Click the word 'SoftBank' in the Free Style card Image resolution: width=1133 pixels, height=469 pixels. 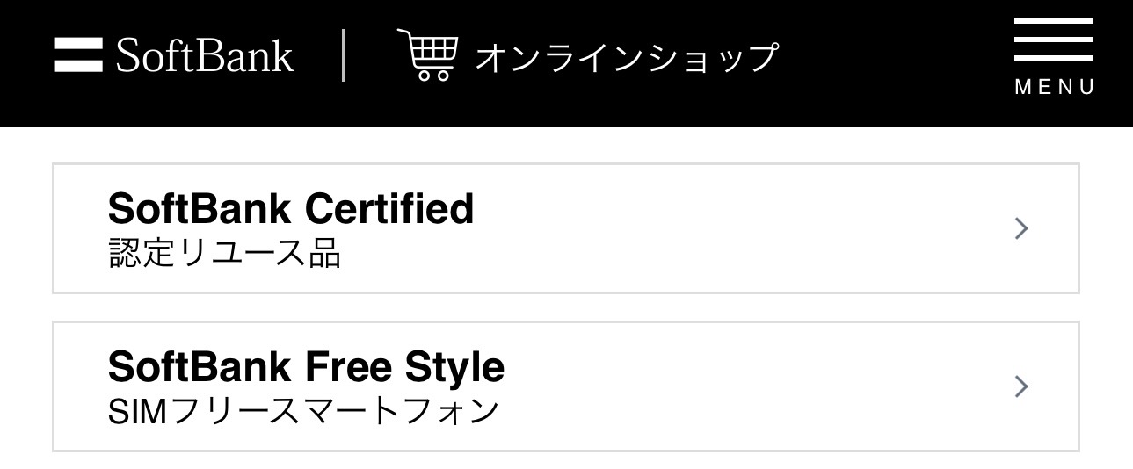(x=200, y=367)
